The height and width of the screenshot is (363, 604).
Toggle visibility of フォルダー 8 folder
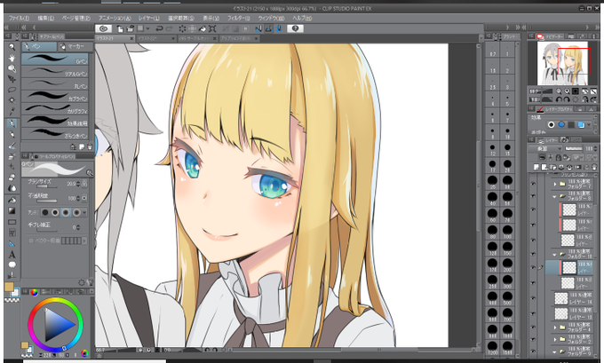coord(533,196)
